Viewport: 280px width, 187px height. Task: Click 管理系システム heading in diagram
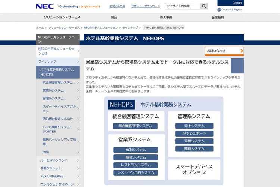[x=194, y=116]
